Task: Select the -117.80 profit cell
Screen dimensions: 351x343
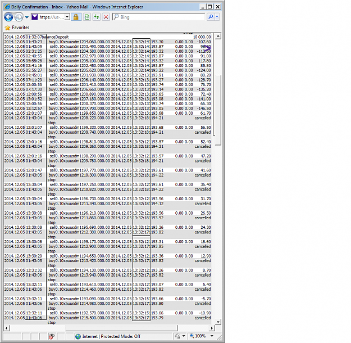Action: coord(204,61)
